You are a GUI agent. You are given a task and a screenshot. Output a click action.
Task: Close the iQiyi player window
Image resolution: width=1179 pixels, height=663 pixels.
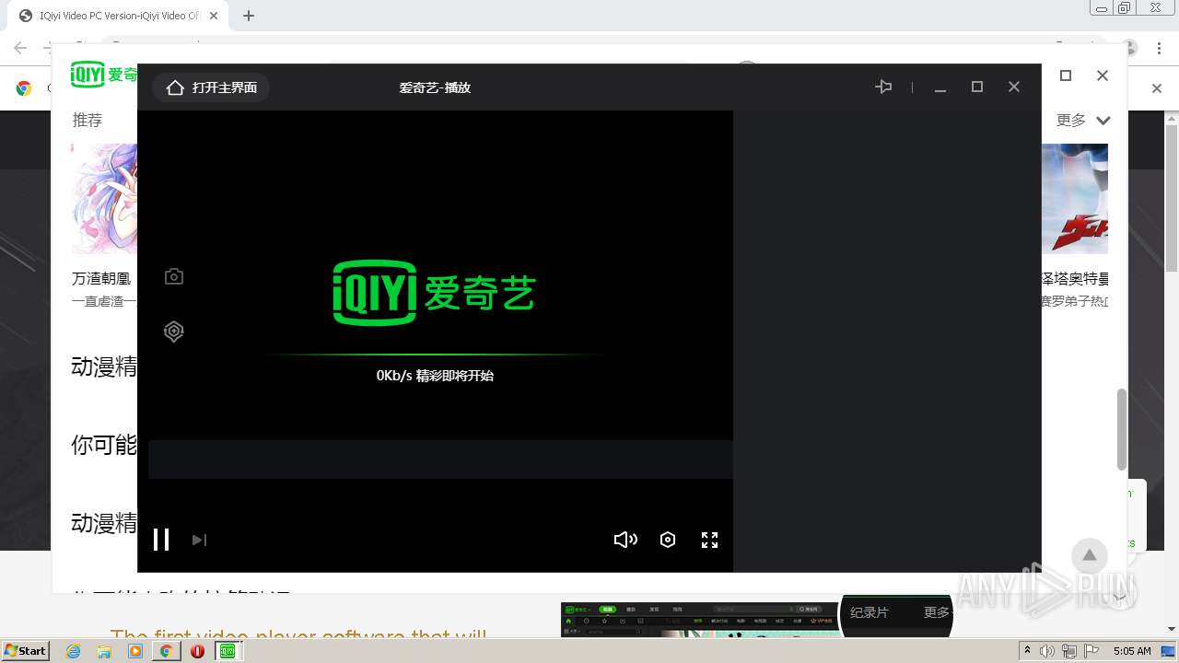coord(1014,87)
